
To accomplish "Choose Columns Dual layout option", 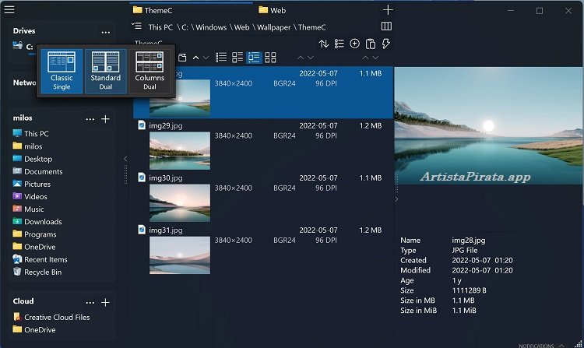I will [150, 71].
